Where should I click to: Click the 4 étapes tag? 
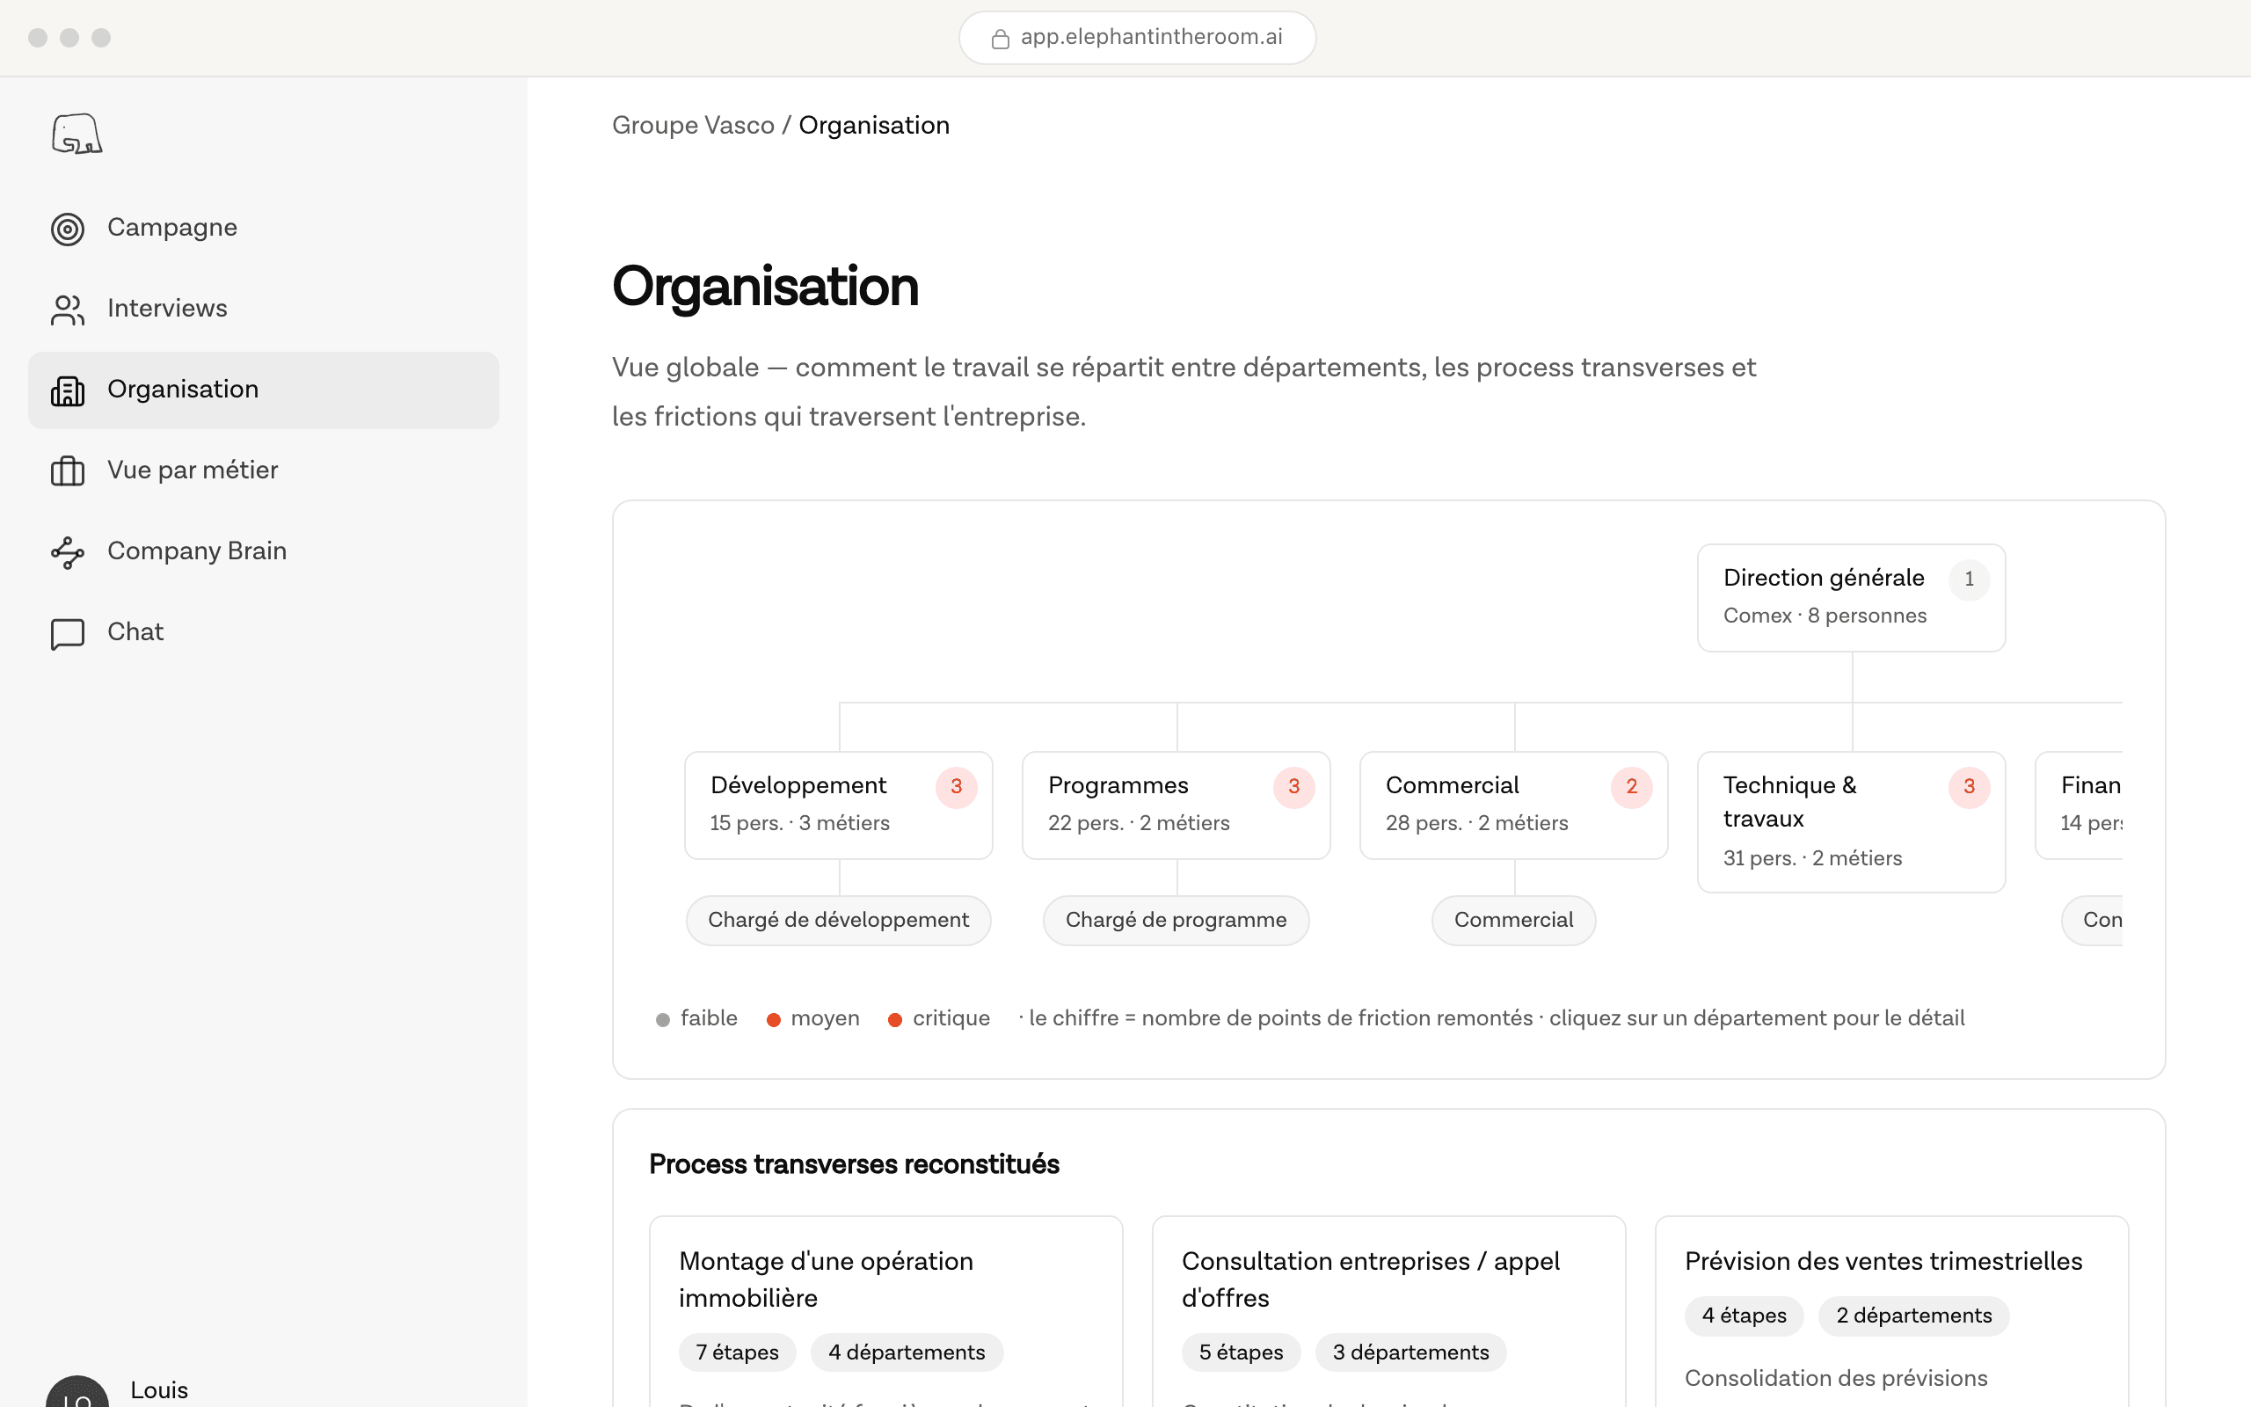[1744, 1316]
